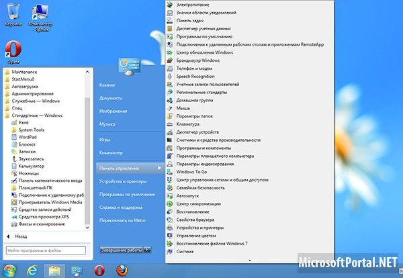
Task: Expand the Администрирование folder
Action: (x=30, y=93)
